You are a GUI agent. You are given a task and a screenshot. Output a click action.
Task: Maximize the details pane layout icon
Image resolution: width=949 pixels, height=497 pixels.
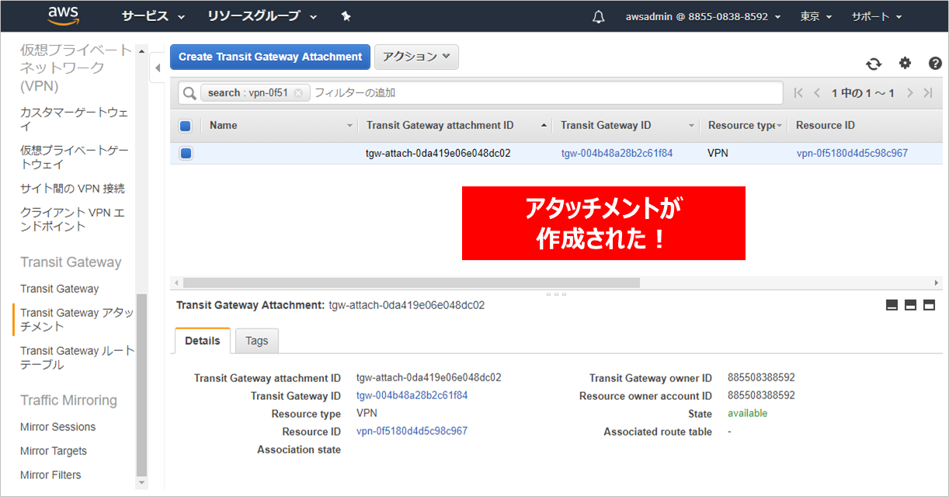coord(929,305)
